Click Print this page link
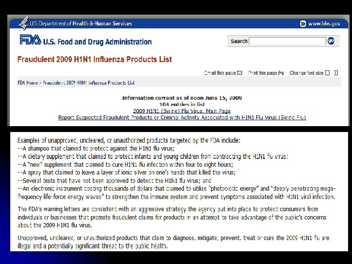This screenshot has height=264, width=352. pos(263,73)
